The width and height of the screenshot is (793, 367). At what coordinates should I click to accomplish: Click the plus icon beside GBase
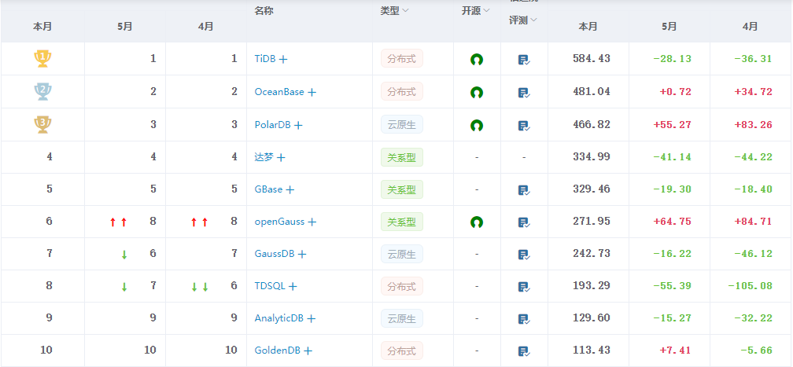coord(290,190)
